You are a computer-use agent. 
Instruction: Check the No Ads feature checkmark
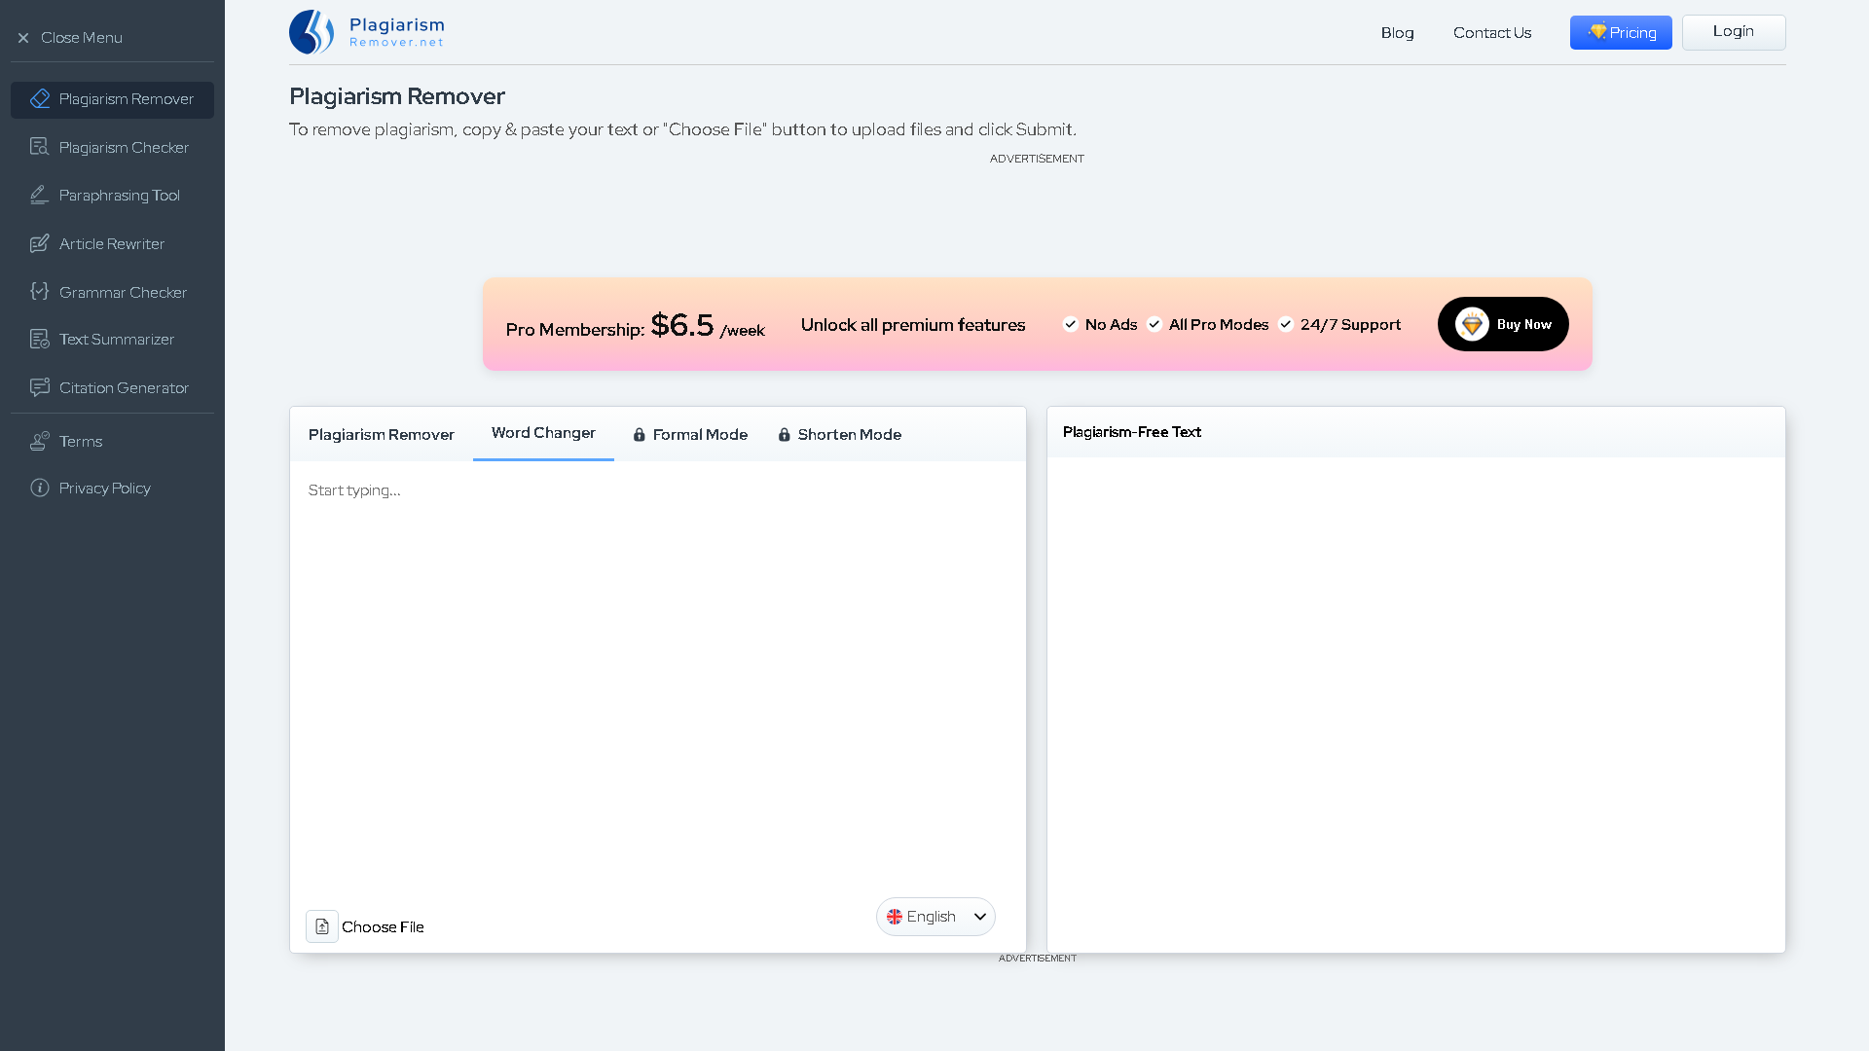pos(1071,324)
